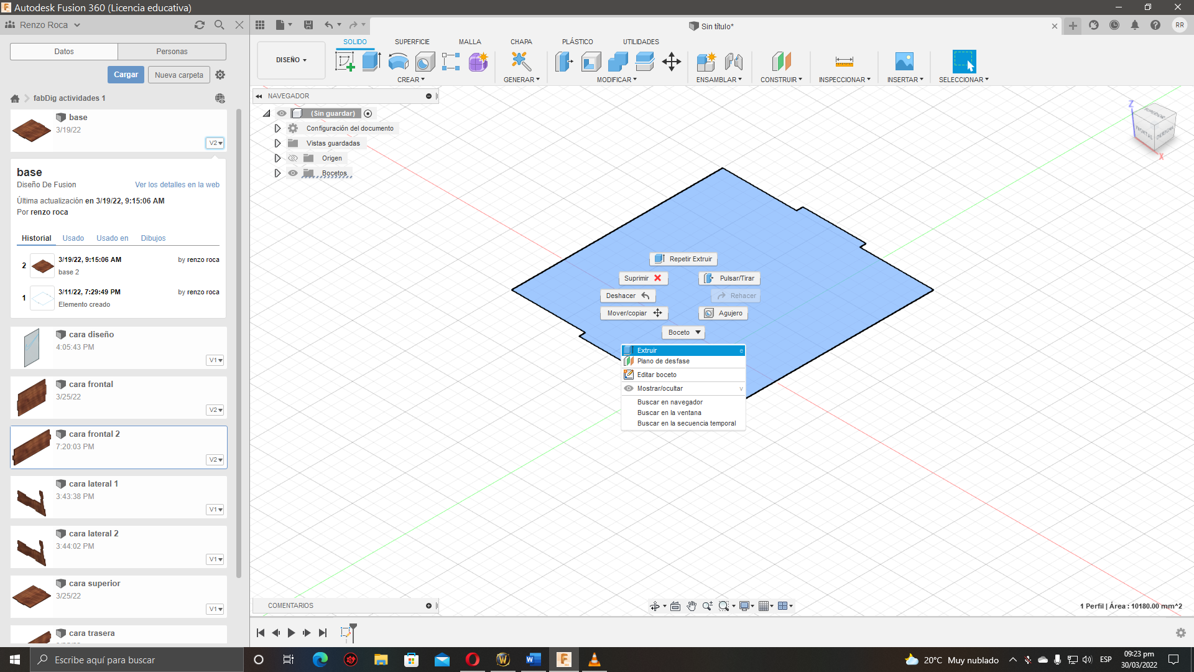Screen dimensions: 1194x672
Task: Choose Editar boceto from context menu
Action: click(x=683, y=375)
